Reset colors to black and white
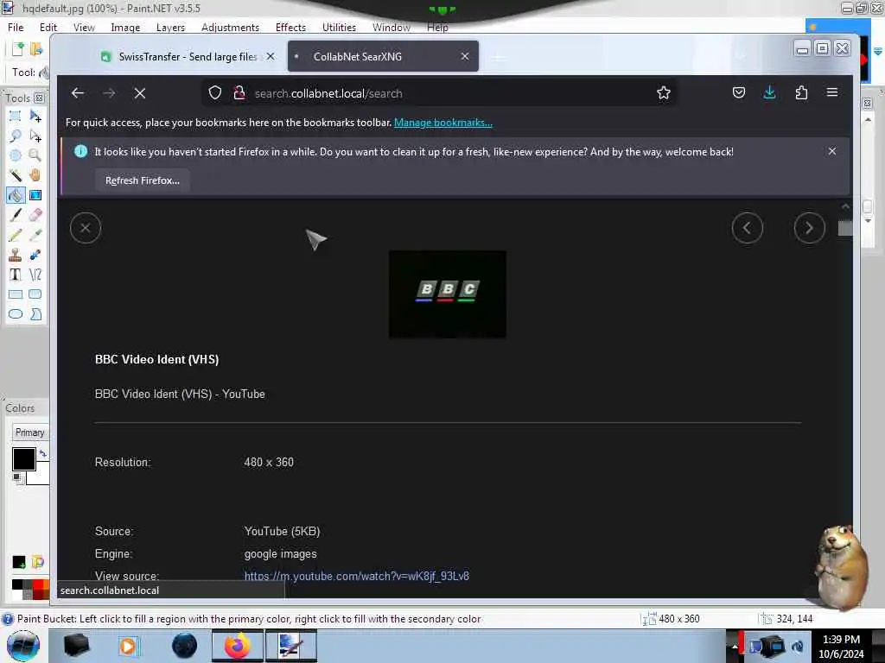 click(x=18, y=478)
